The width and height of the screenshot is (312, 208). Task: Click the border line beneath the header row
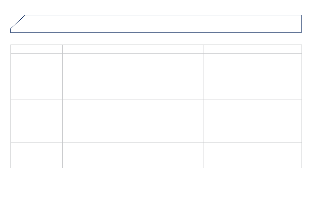[157, 53]
